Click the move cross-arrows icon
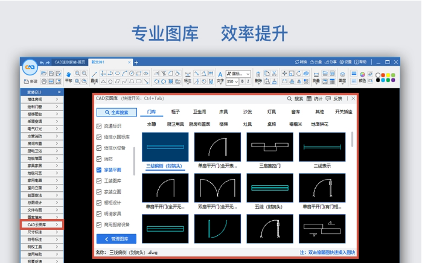Screen dimensions: 422x263 point(284,73)
